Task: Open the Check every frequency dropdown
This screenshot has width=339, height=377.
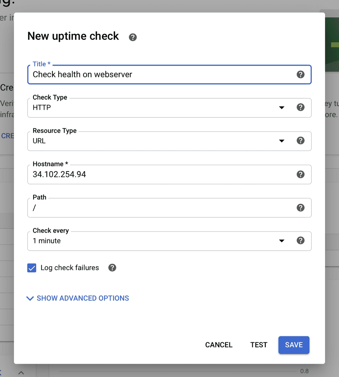Action: tap(282, 241)
